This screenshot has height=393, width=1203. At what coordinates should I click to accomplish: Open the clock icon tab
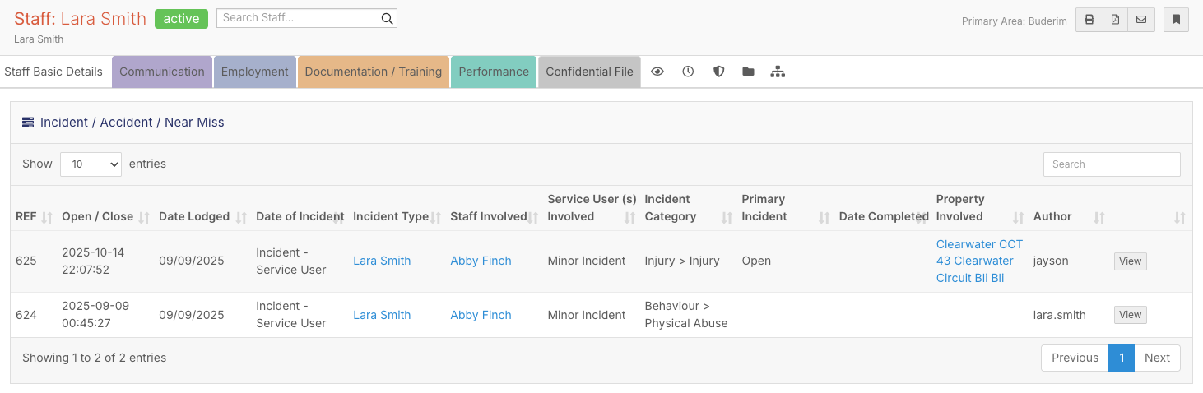click(688, 72)
